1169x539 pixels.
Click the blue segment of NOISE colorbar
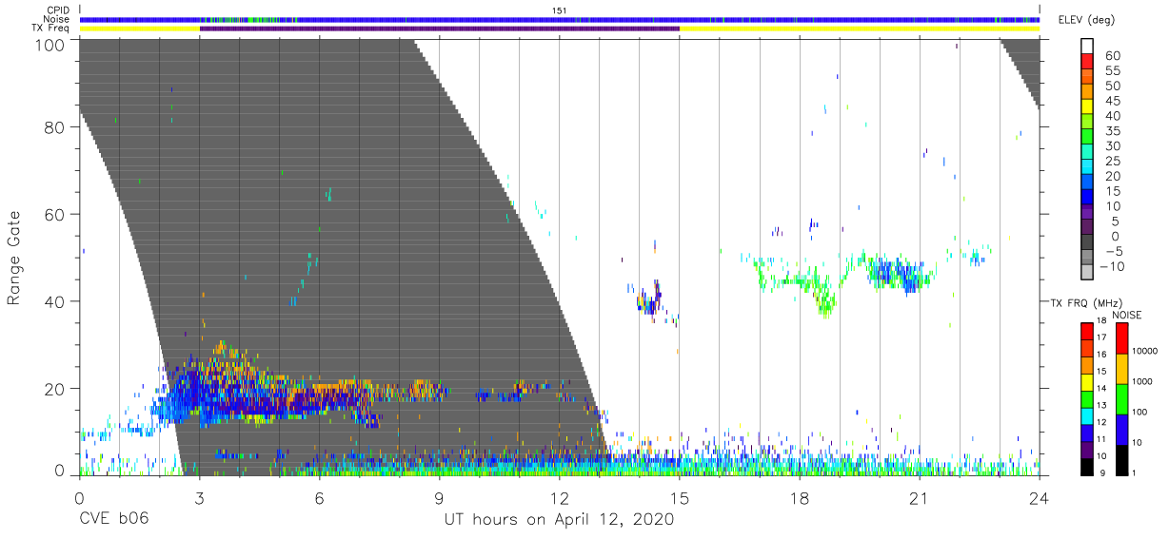(1122, 429)
